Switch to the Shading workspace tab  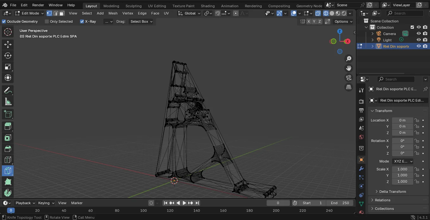pos(208,6)
